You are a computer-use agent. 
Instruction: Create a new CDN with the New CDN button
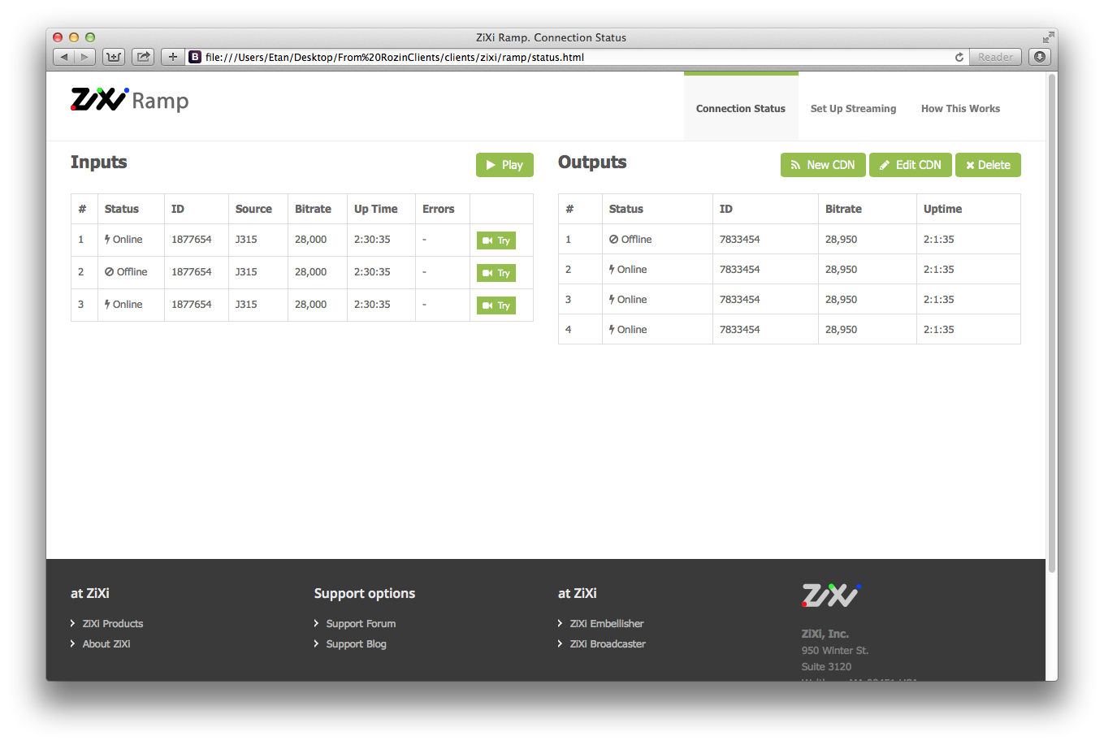[823, 165]
